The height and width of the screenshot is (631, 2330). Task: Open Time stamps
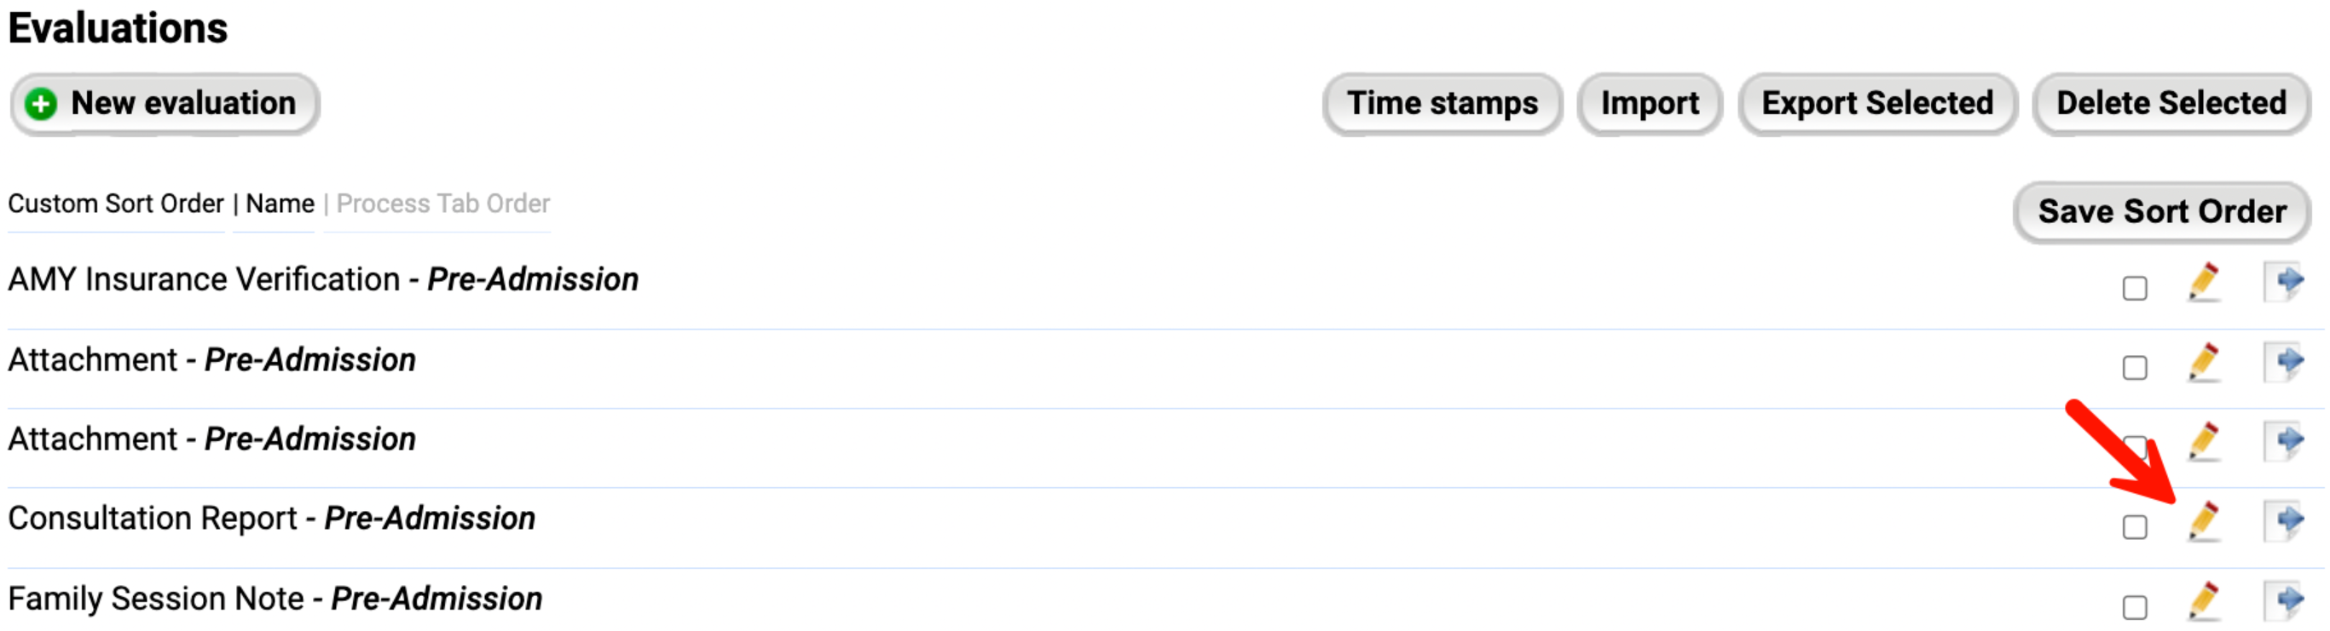[x=1442, y=104]
